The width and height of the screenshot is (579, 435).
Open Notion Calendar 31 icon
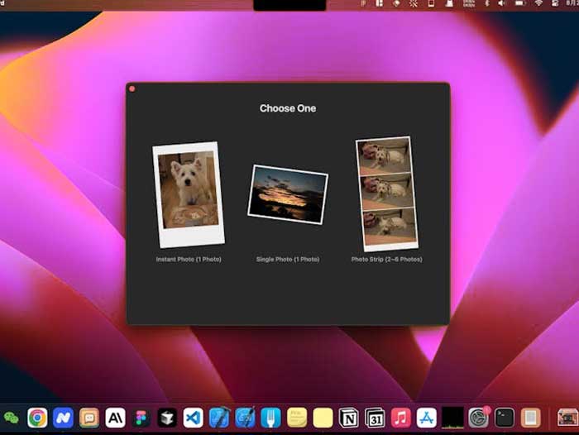(375, 418)
